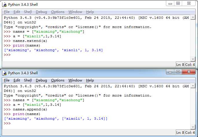Close the upper Python Shell window
The width and height of the screenshot is (198, 137).
point(189,3)
